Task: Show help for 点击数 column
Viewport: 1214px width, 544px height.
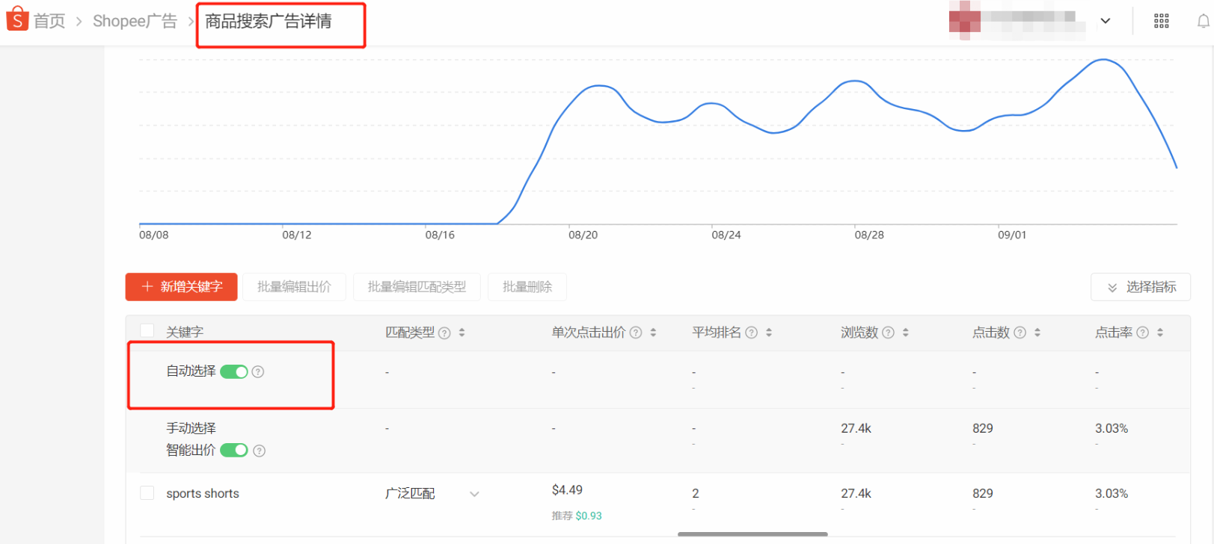Action: pyautogui.click(x=1020, y=333)
